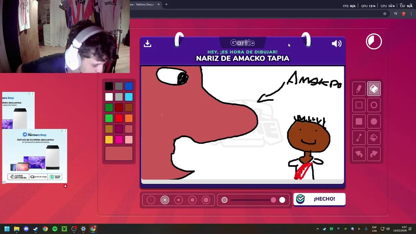Open a new browser tab
The height and width of the screenshot is (234, 416).
tap(166, 5)
